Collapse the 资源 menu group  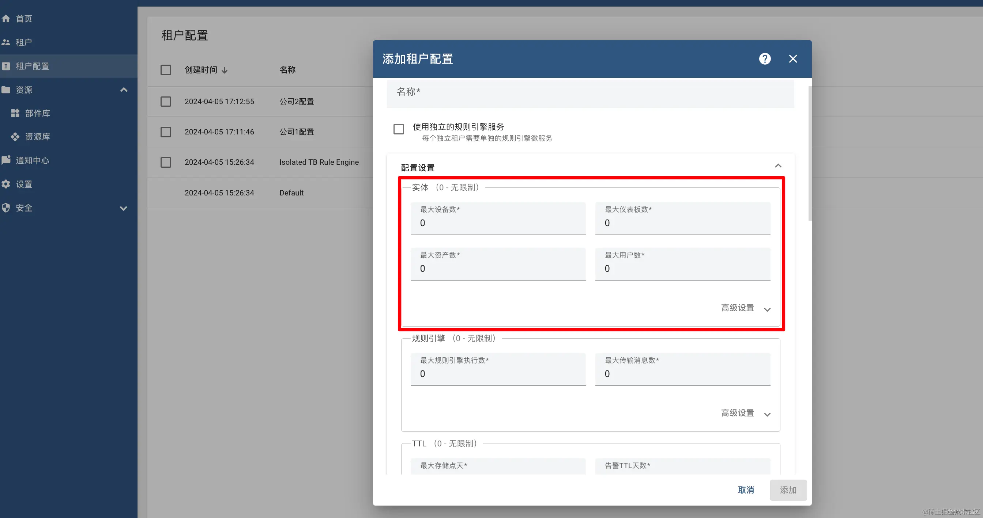pos(123,90)
